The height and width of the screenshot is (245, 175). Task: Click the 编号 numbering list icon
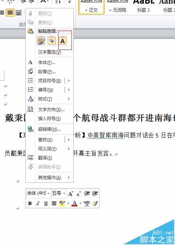point(30,90)
